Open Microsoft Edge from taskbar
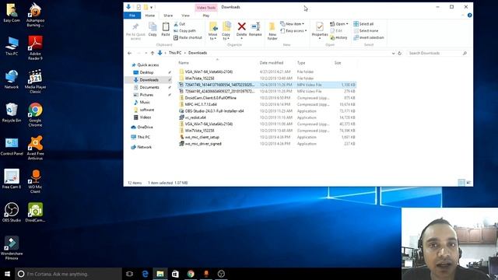The image size is (498, 280). point(145,274)
